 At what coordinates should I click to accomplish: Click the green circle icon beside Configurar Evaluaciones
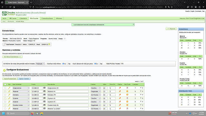[4, 70]
